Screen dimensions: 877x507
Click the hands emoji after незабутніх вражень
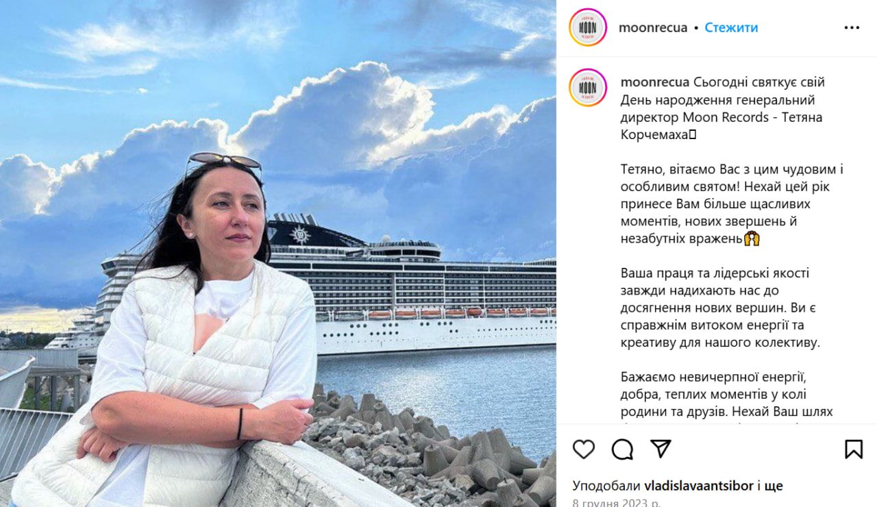pyautogui.click(x=752, y=239)
